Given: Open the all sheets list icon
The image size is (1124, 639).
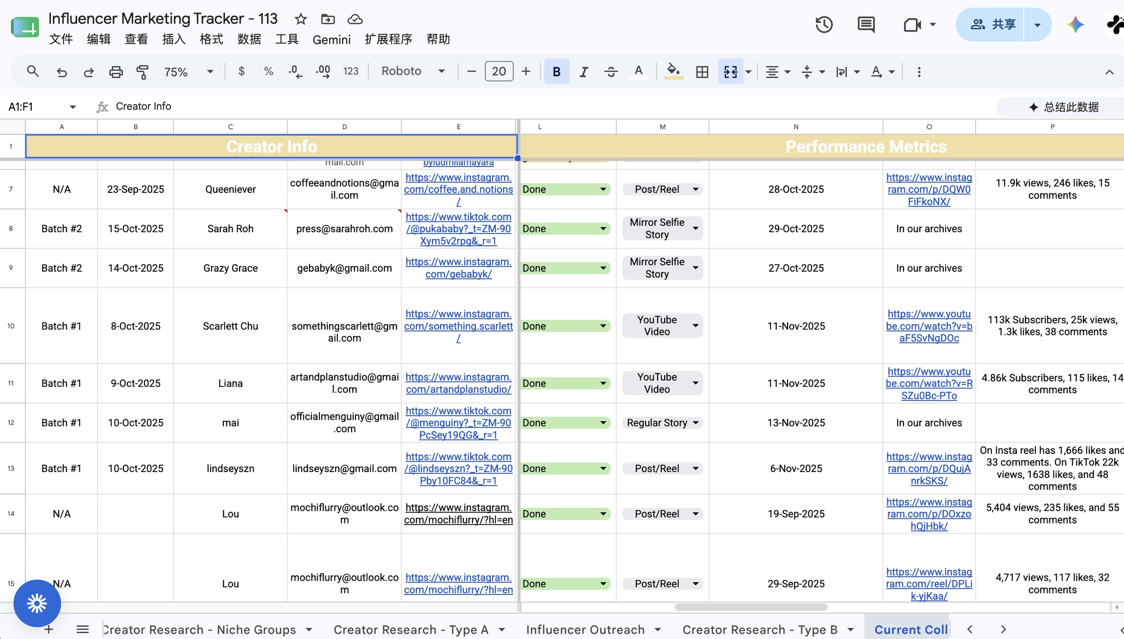Looking at the screenshot, I should pyautogui.click(x=82, y=629).
